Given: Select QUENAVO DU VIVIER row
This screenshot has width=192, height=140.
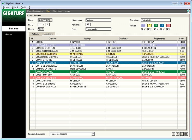Looking at the screenshot, I should point(108,45).
